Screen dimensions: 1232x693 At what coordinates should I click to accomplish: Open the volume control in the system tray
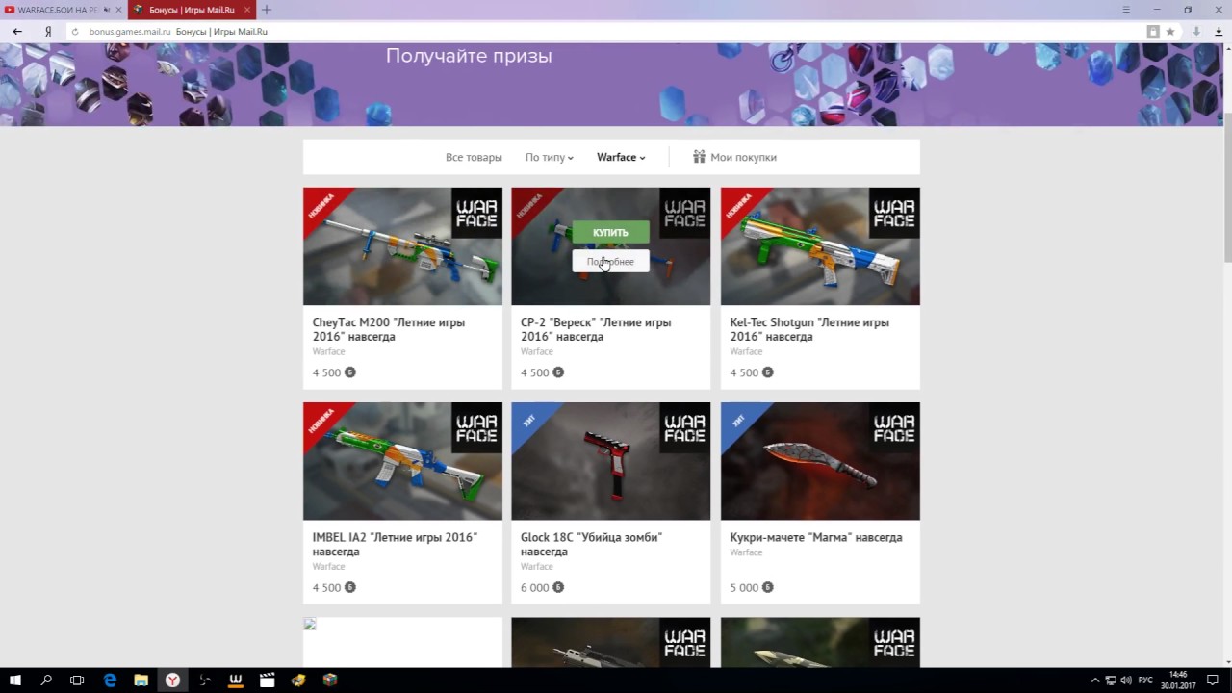1126,680
